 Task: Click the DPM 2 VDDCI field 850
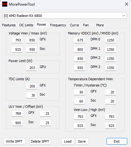79,59
